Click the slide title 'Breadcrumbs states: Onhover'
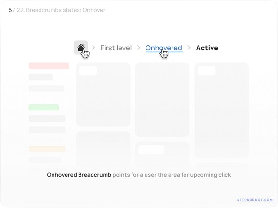Viewport: 278px width, 208px height. (x=66, y=10)
